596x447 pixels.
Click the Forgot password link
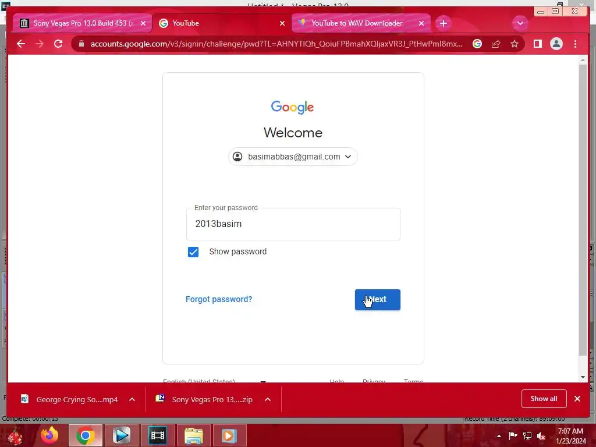click(x=219, y=299)
